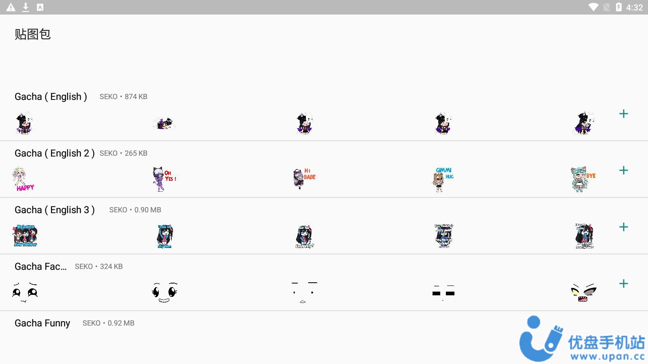Select the HI BABE sticker
Screen dimensions: 648x364
pos(304,178)
